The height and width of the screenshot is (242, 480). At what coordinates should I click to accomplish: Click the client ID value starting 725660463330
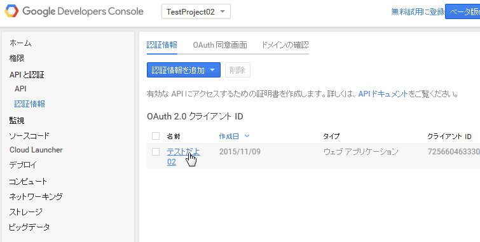454,152
